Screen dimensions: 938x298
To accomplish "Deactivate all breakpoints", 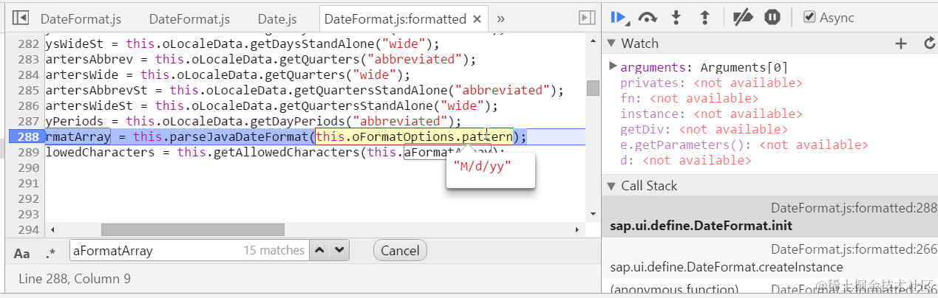I will (x=742, y=17).
